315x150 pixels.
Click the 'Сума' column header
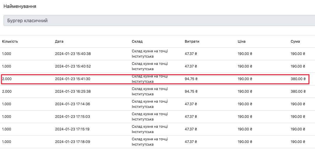(x=295, y=42)
